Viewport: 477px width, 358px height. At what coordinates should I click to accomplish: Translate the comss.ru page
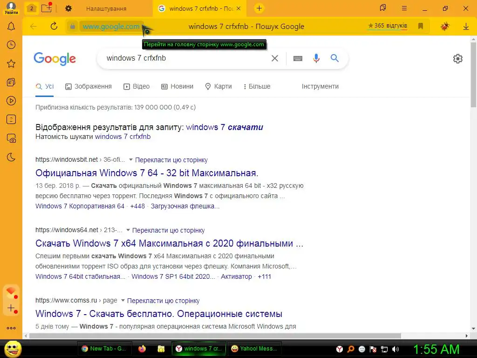163,301
